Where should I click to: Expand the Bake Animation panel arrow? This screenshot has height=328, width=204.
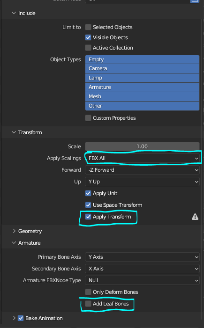coord(14,318)
